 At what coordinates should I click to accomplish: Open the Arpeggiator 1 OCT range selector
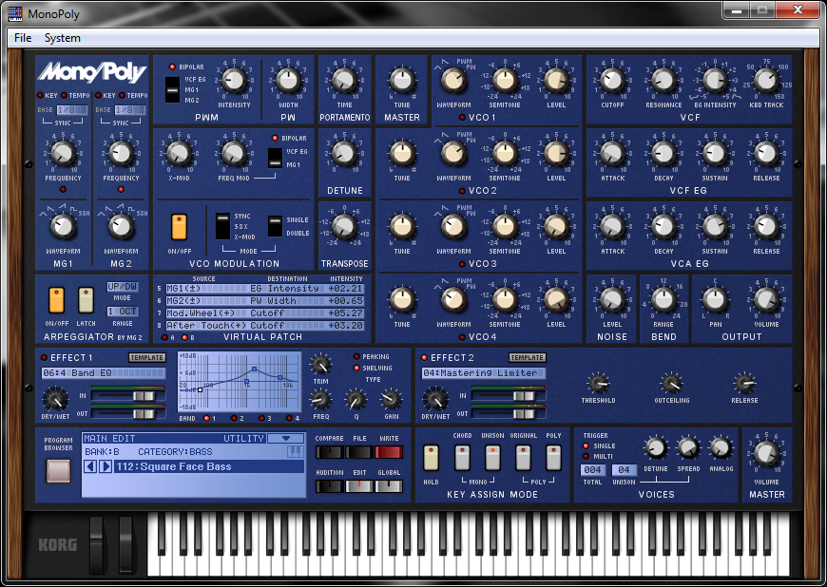coord(123,312)
